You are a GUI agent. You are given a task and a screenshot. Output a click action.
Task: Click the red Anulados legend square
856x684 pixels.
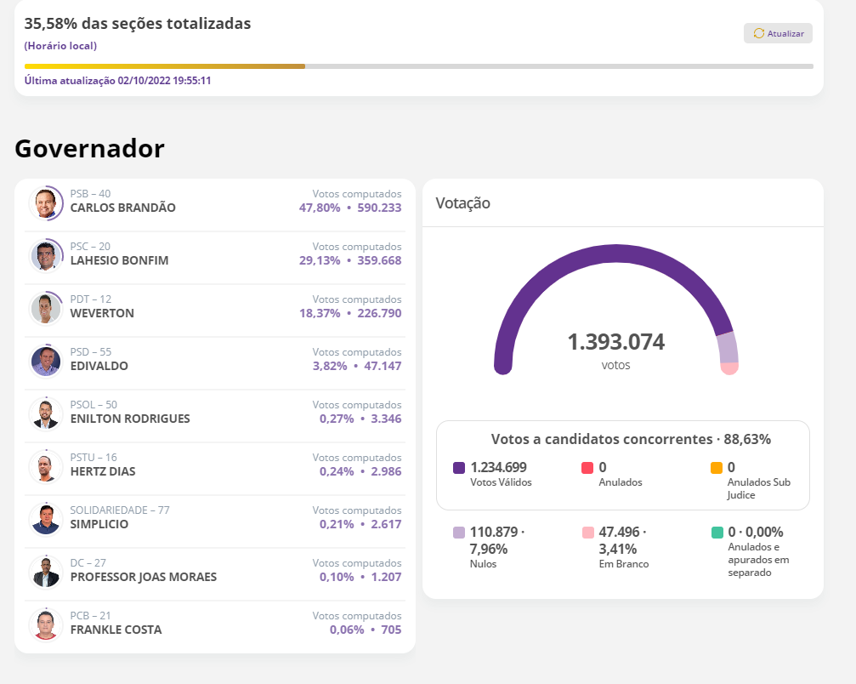587,468
